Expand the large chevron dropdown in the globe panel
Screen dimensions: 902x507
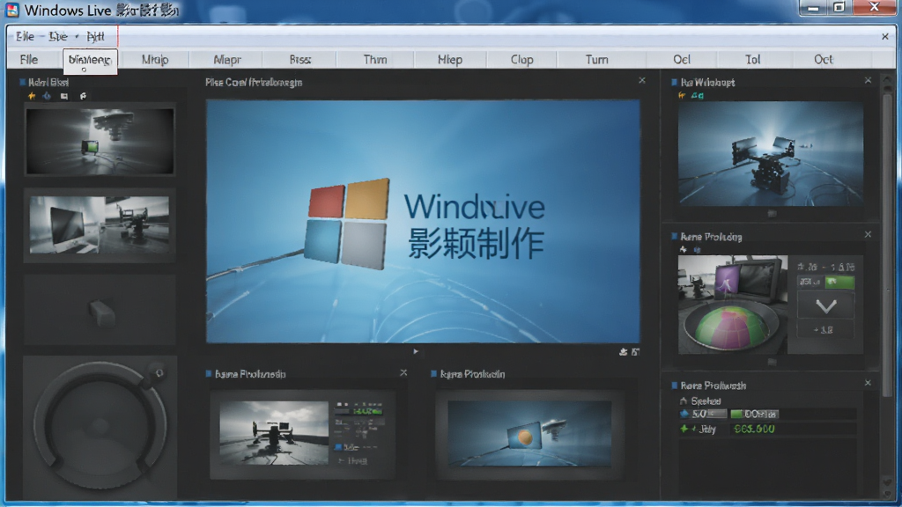coord(825,305)
